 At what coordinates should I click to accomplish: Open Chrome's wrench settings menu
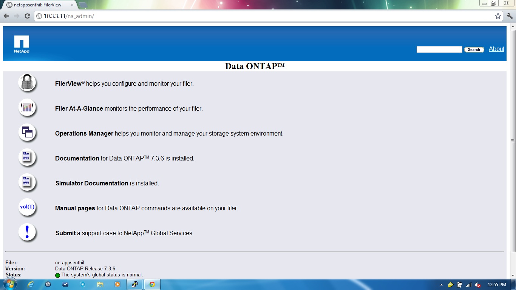pos(510,16)
